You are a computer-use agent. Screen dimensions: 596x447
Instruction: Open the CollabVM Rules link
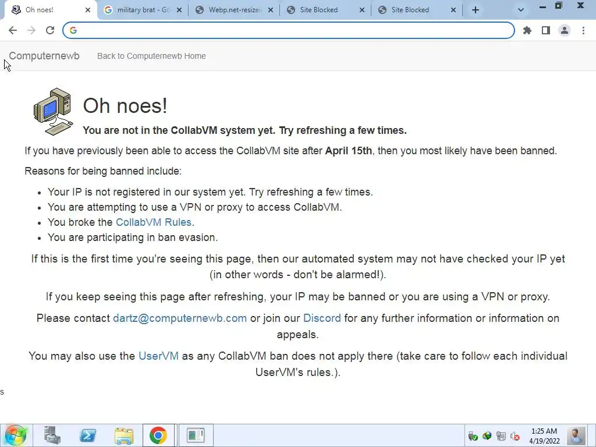[x=154, y=222]
